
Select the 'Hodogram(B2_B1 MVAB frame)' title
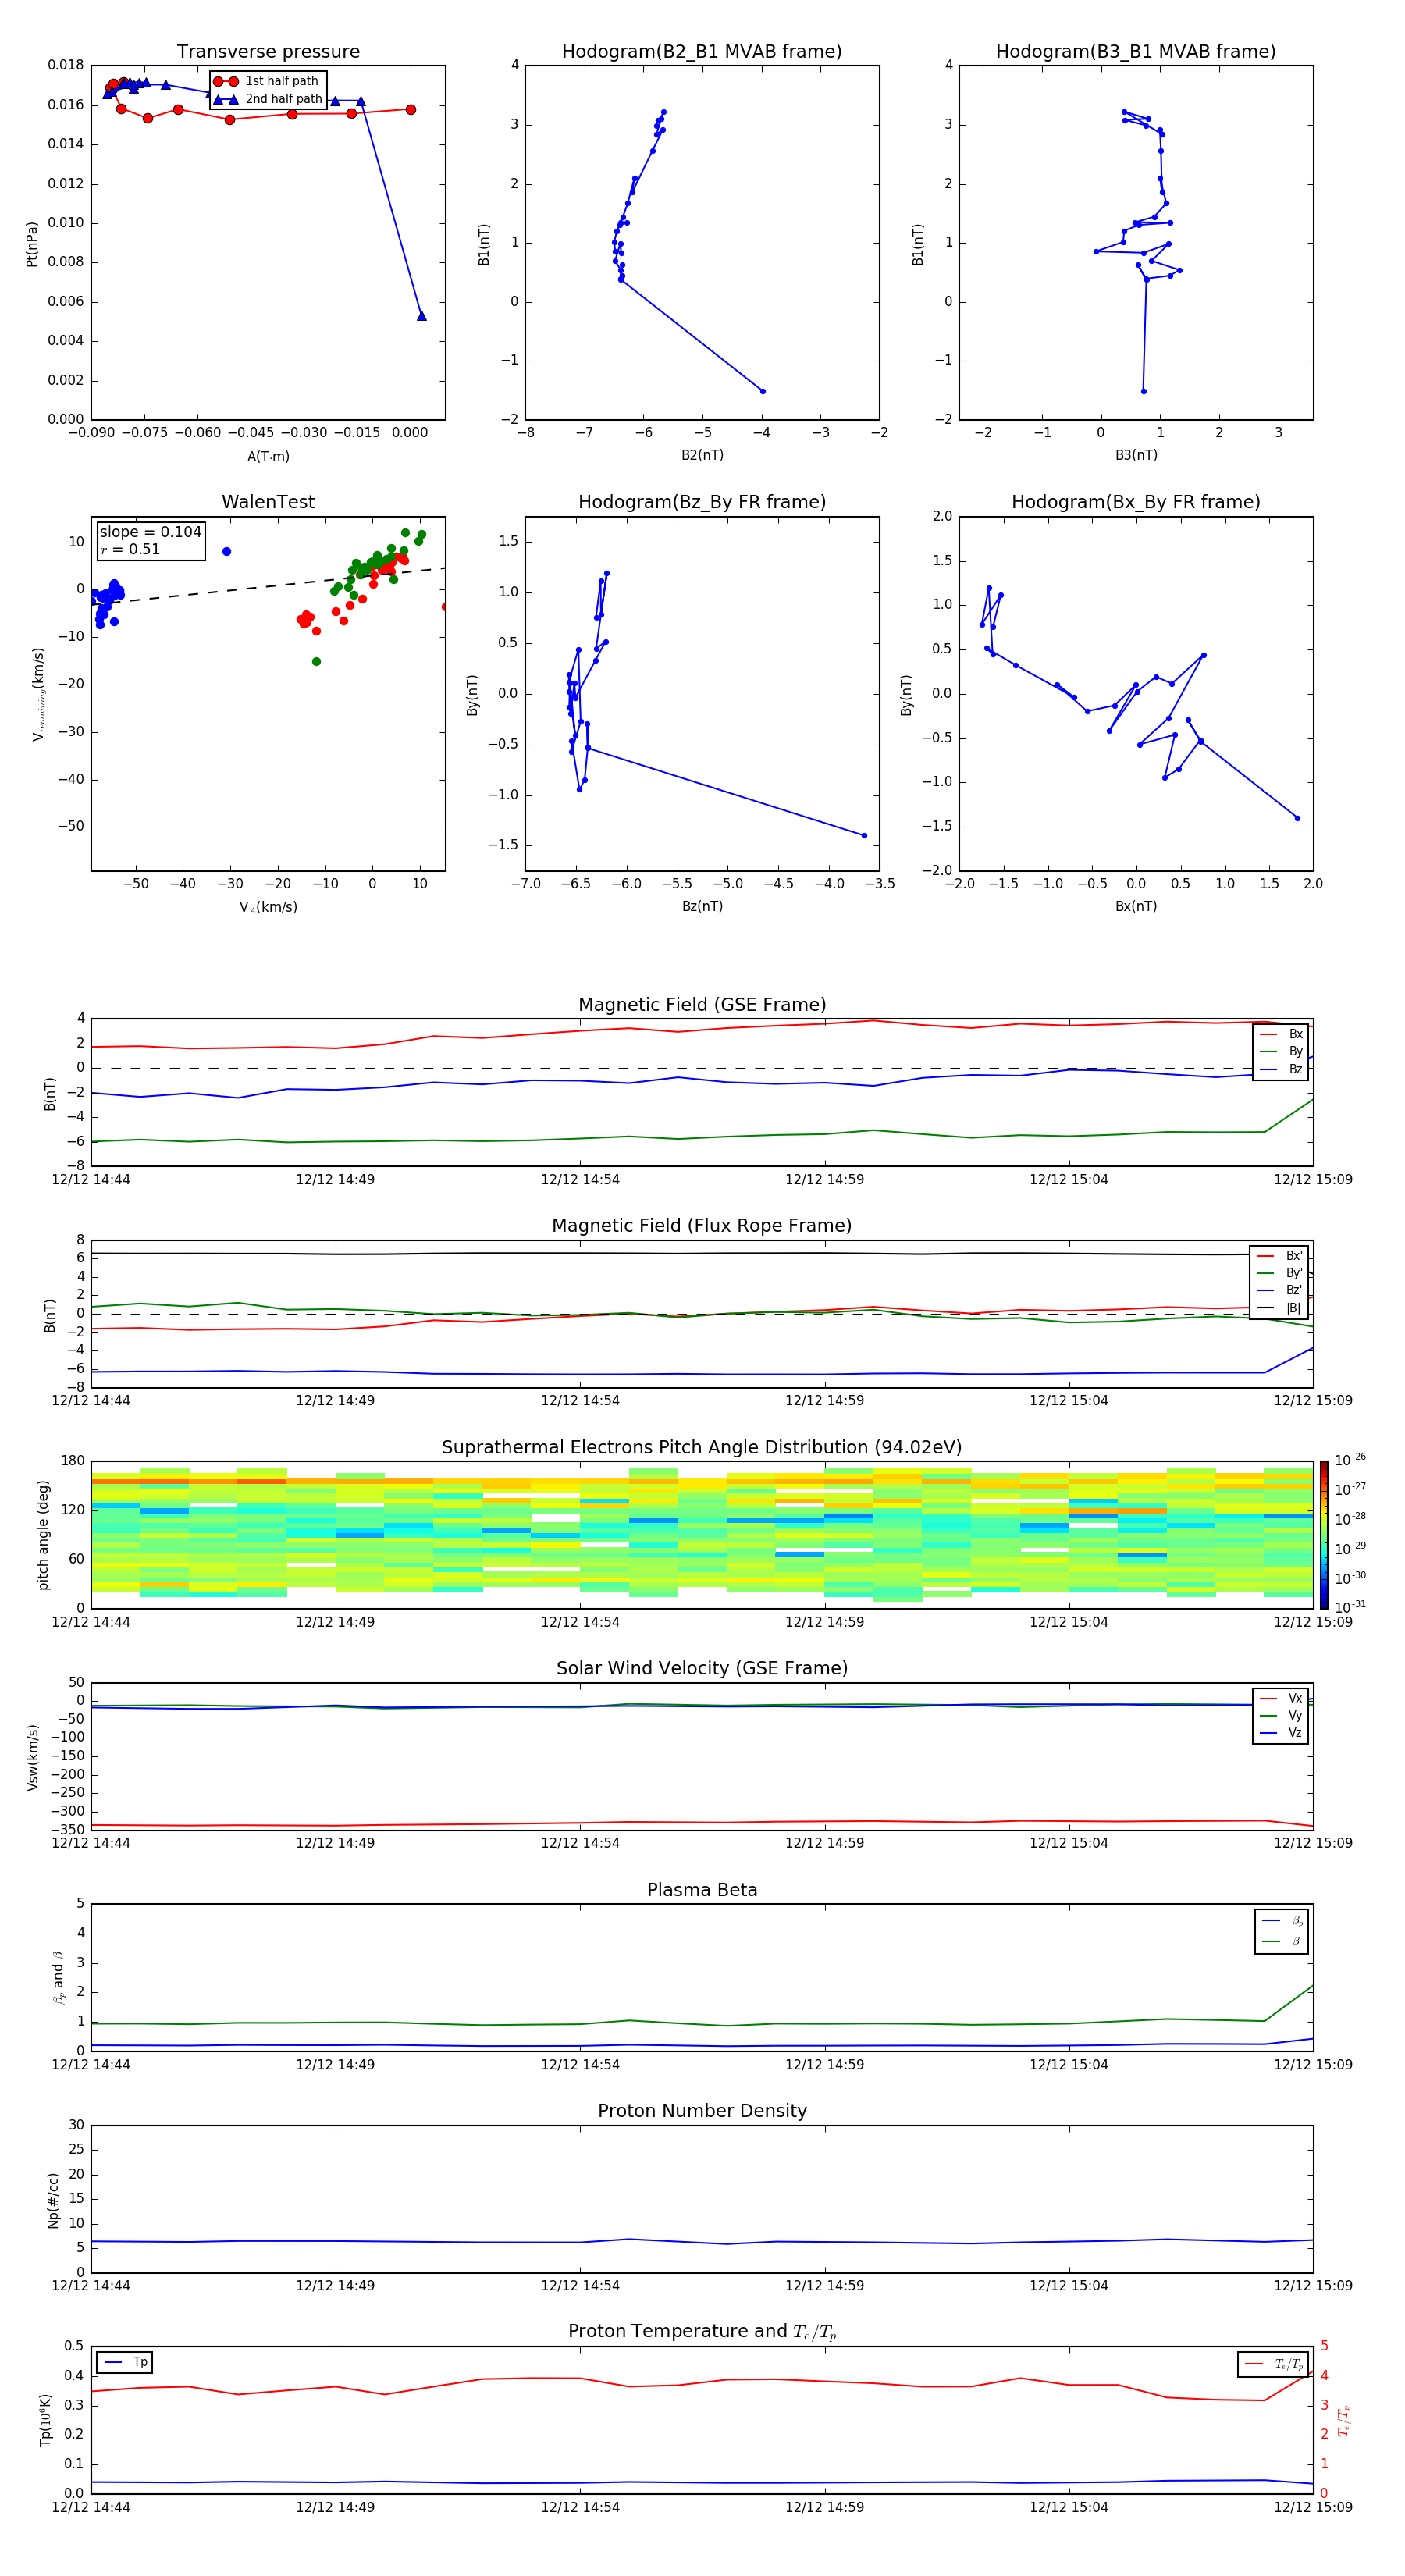pos(702,52)
